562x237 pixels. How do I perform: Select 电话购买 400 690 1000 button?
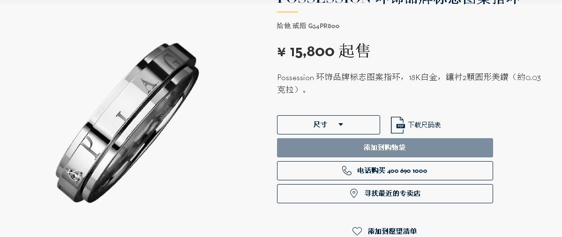[385, 171]
